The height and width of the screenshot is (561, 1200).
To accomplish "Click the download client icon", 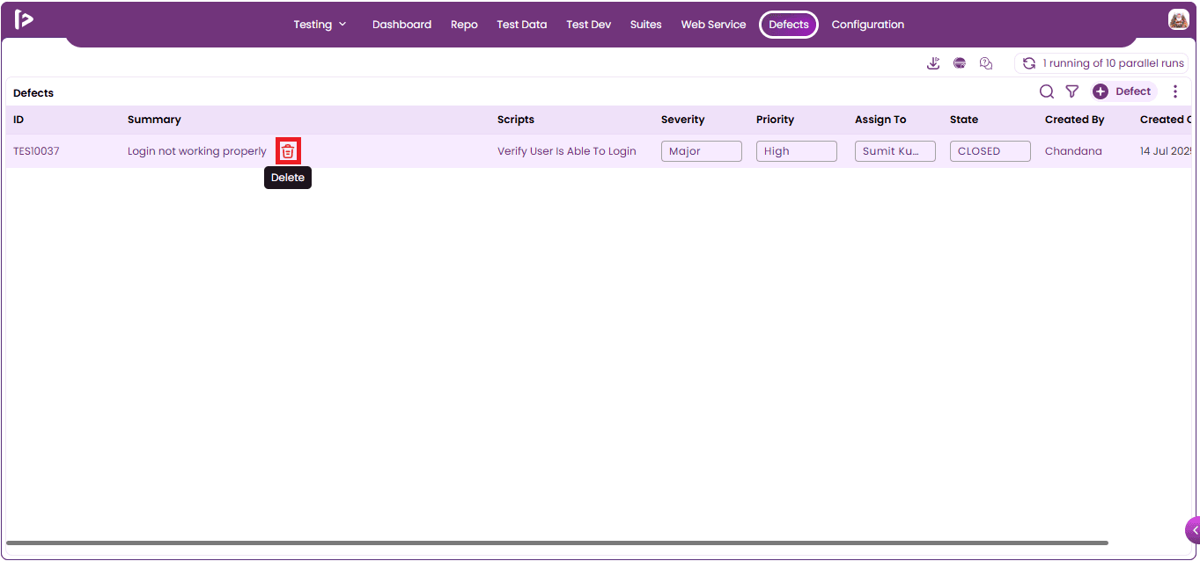I will (x=933, y=63).
